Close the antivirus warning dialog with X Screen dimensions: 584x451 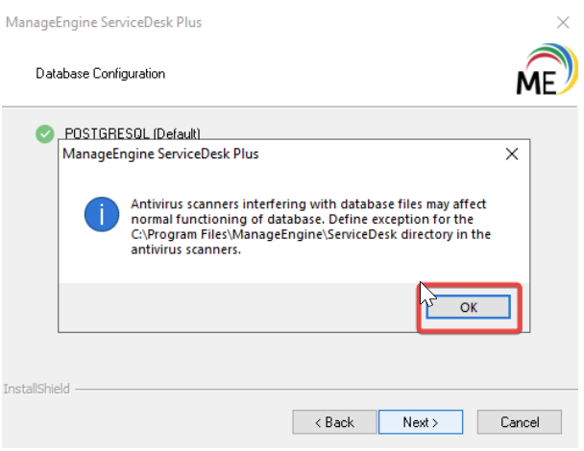point(511,154)
